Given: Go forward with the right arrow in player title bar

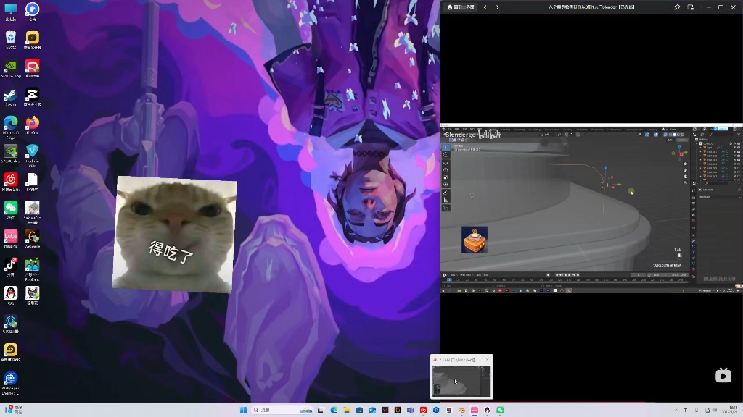Looking at the screenshot, I should point(498,7).
